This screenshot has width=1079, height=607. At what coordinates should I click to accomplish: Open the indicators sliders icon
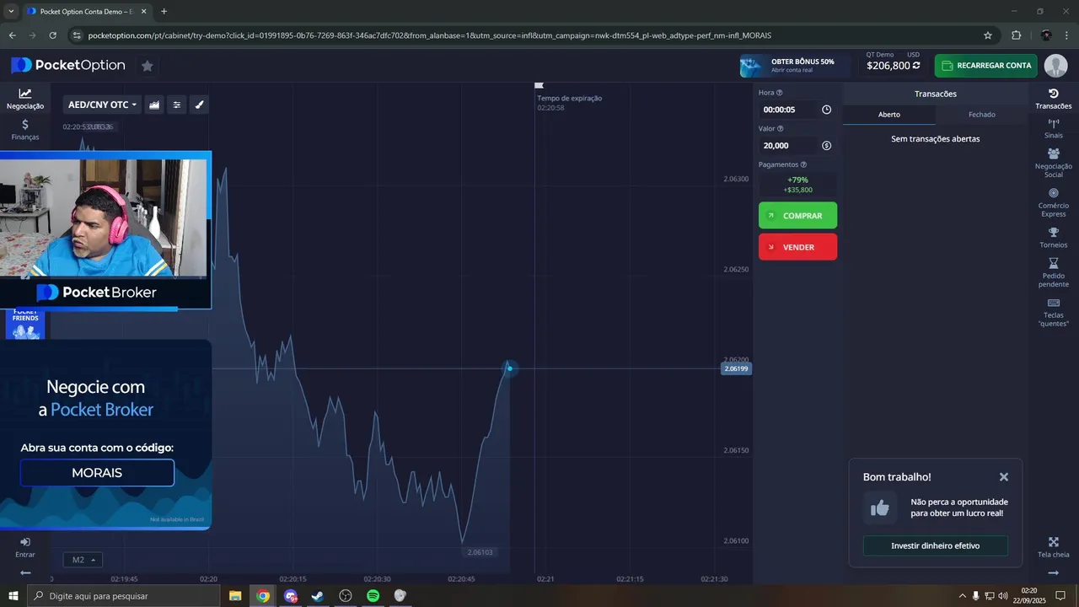177,105
